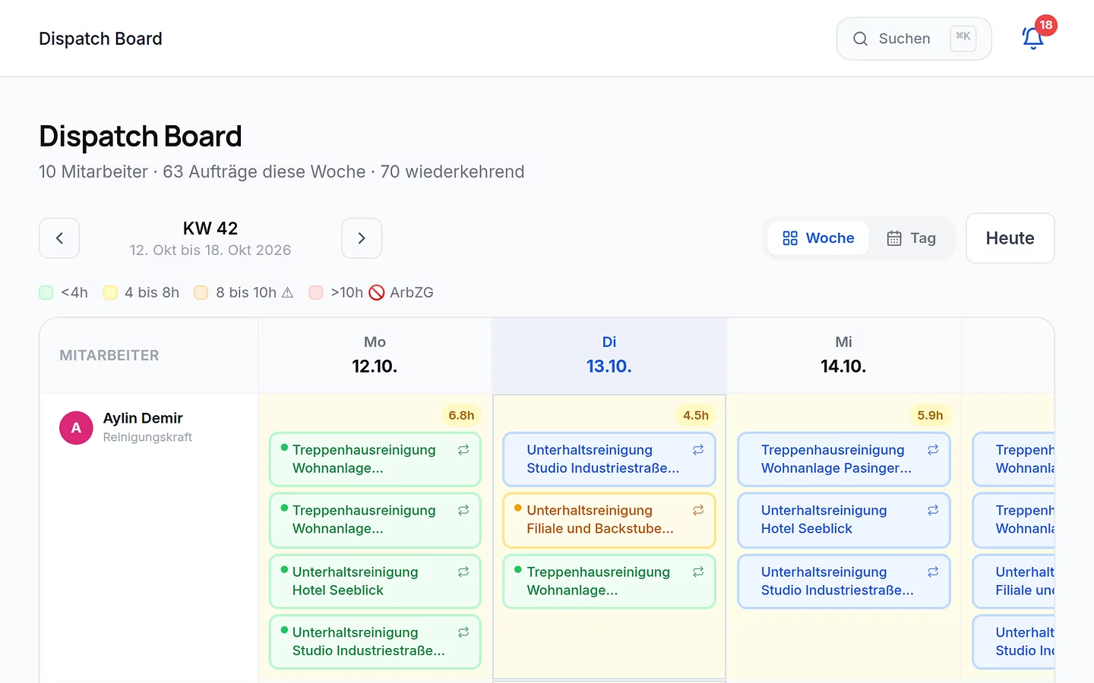
Task: Go to next week with right chevron
Action: click(362, 238)
